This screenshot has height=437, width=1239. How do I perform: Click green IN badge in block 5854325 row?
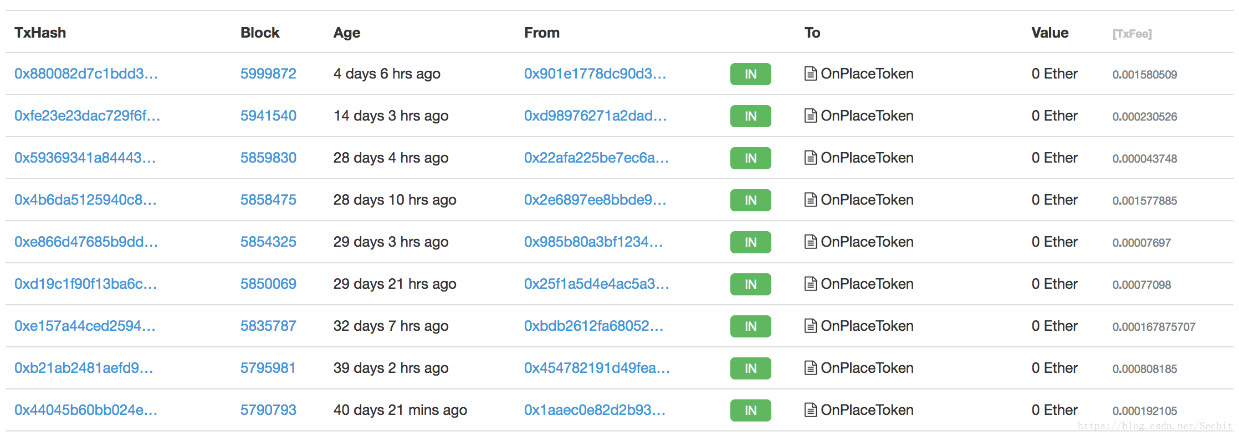750,242
